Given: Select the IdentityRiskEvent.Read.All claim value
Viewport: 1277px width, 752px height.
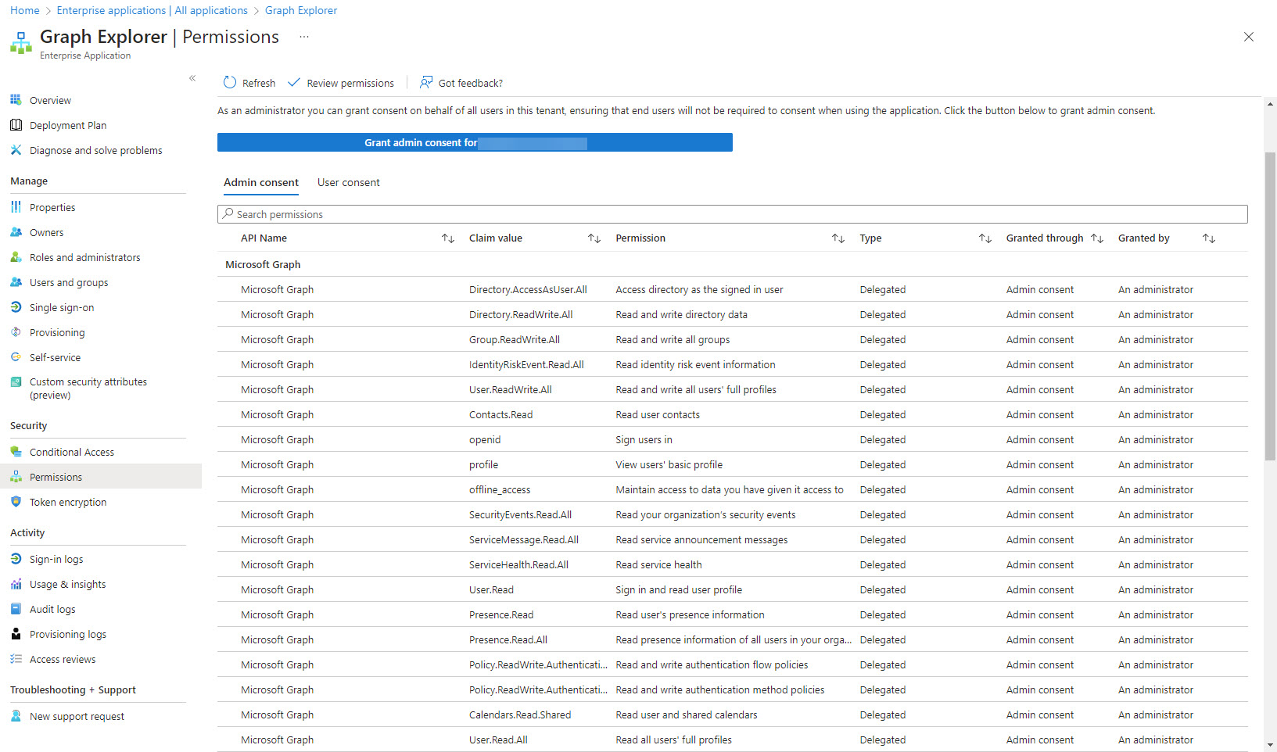Looking at the screenshot, I should (x=526, y=364).
